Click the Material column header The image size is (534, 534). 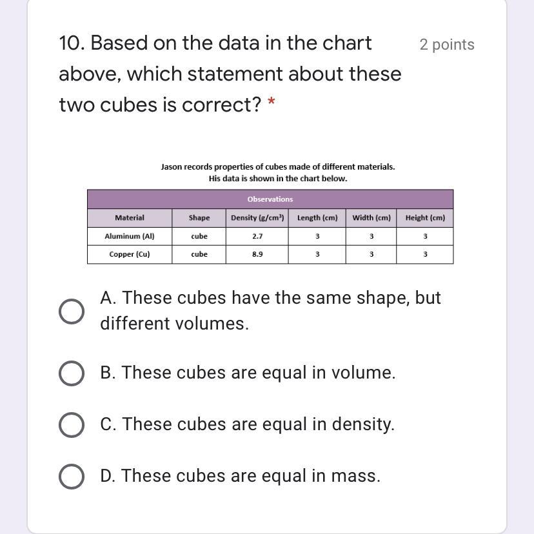[130, 218]
